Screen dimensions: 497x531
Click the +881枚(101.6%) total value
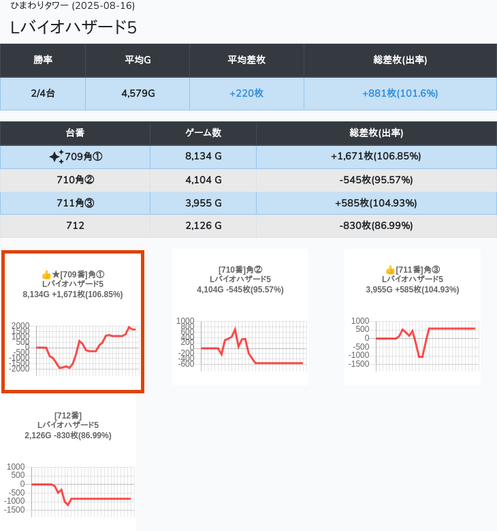coord(400,93)
